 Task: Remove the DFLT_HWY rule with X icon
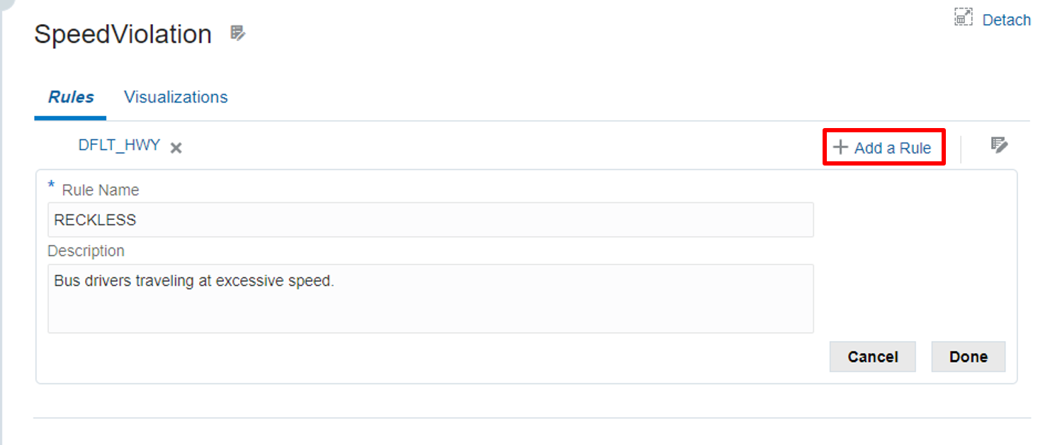[x=176, y=148]
